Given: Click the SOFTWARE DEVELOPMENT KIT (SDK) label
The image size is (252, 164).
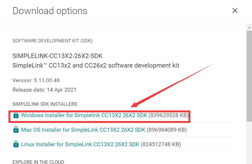Looking at the screenshot, I should pos(52,41).
